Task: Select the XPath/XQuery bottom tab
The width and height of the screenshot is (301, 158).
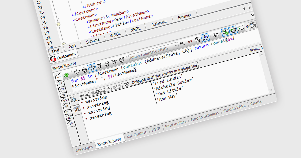Action: click(109, 142)
